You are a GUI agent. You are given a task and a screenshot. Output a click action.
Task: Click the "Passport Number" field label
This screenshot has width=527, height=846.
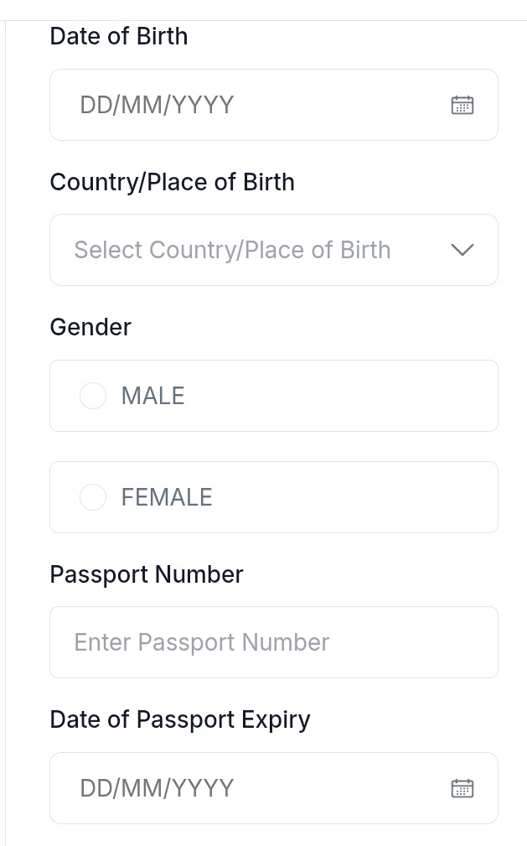pyautogui.click(x=147, y=574)
